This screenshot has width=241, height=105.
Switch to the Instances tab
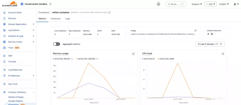56,18
